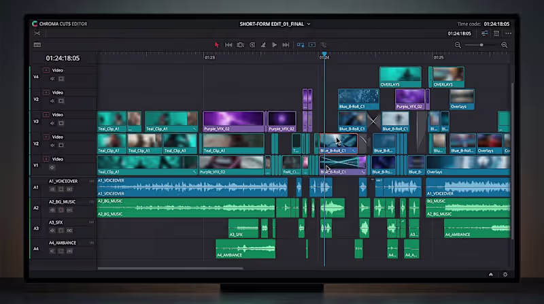Expand the A3_SFX track handle

(92, 222)
